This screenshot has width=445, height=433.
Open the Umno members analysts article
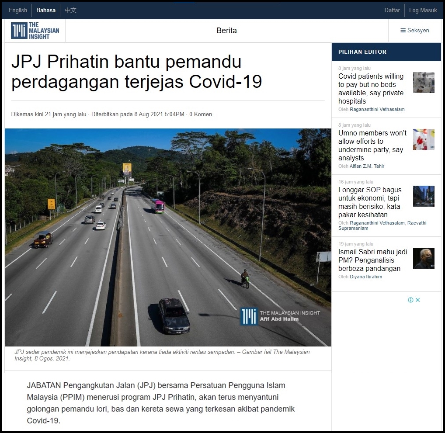(372, 145)
